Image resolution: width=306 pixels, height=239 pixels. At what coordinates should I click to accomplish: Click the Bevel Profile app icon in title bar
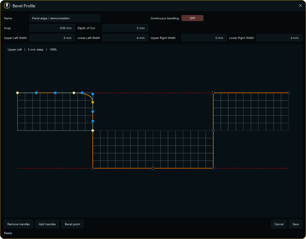click(x=7, y=6)
